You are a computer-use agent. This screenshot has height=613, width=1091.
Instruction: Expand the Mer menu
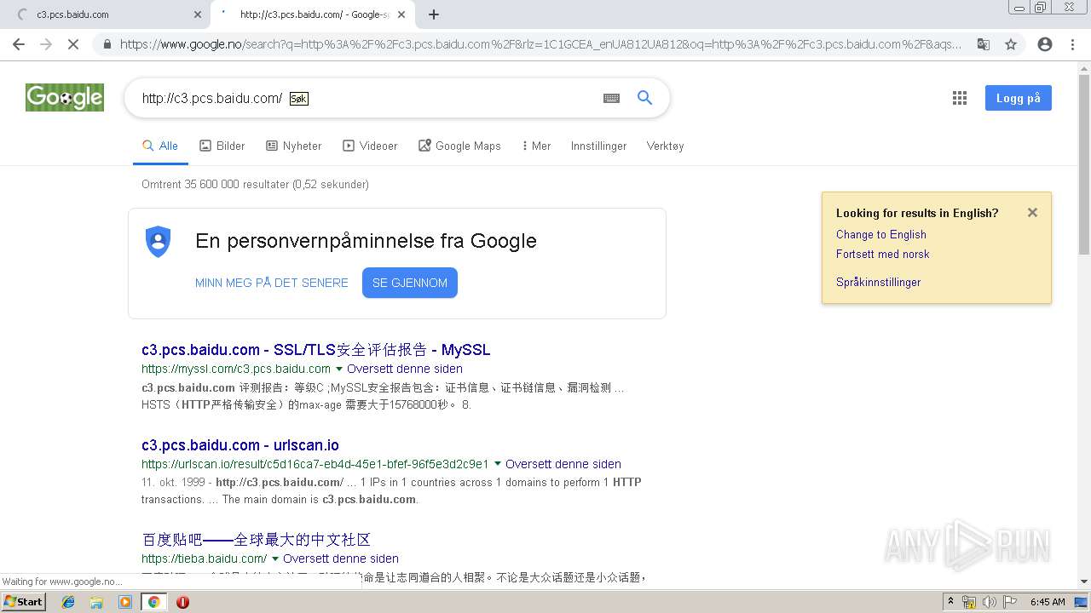[536, 146]
